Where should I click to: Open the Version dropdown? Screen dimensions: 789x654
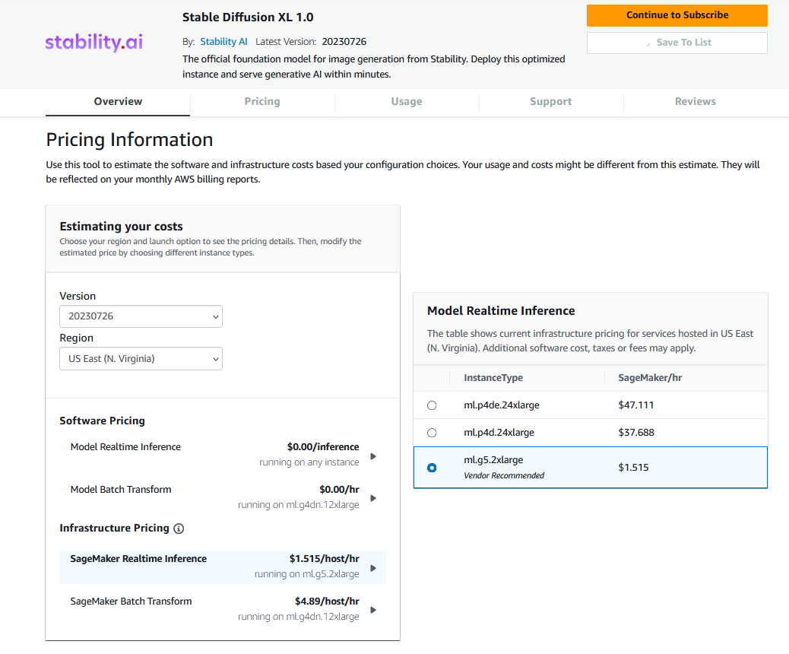tap(141, 316)
